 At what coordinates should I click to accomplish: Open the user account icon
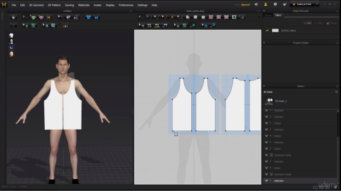tap(265, 5)
